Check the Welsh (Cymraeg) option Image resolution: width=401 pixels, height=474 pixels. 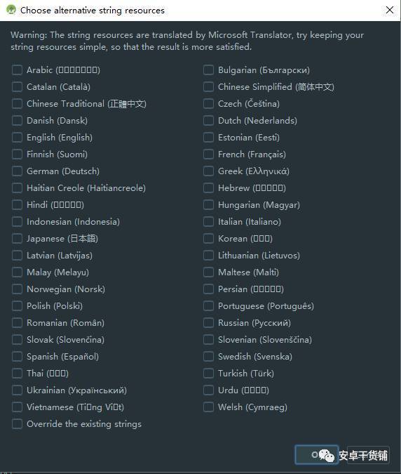coord(208,407)
